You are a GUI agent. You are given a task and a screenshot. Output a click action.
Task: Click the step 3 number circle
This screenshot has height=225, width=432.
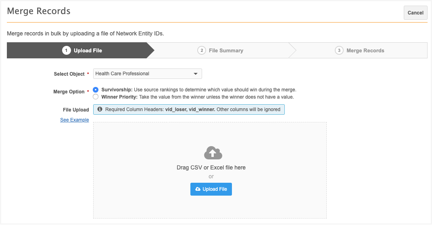point(339,51)
